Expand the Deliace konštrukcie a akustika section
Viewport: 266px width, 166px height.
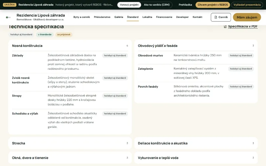(196, 143)
